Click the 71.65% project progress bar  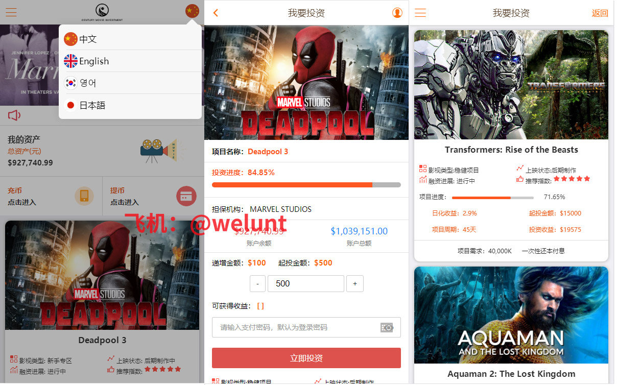pos(493,198)
